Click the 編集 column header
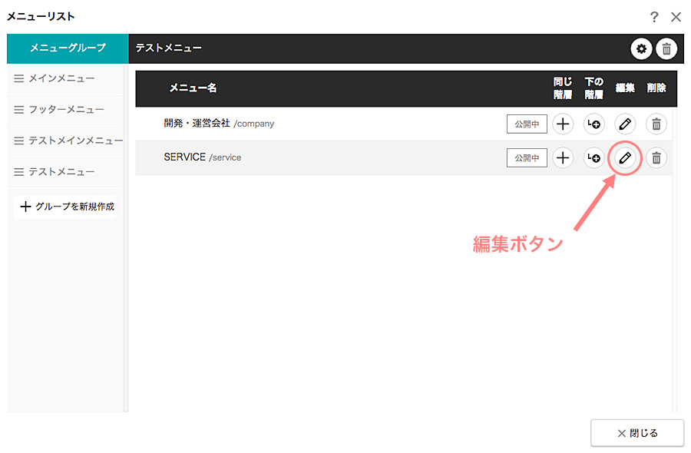This screenshot has width=691, height=453. point(625,88)
